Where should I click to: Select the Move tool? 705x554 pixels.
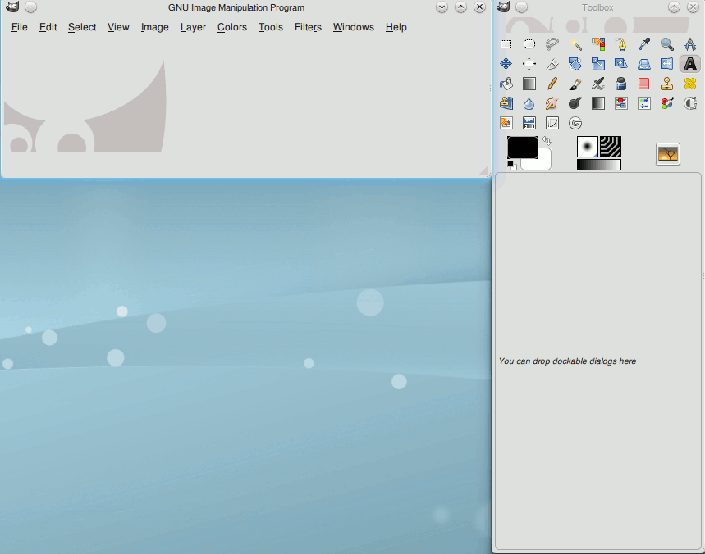pyautogui.click(x=506, y=64)
